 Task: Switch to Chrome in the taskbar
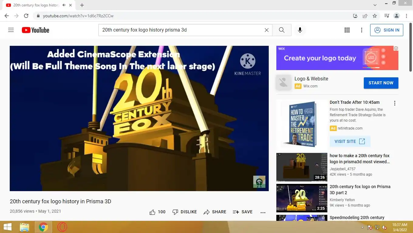(43, 227)
